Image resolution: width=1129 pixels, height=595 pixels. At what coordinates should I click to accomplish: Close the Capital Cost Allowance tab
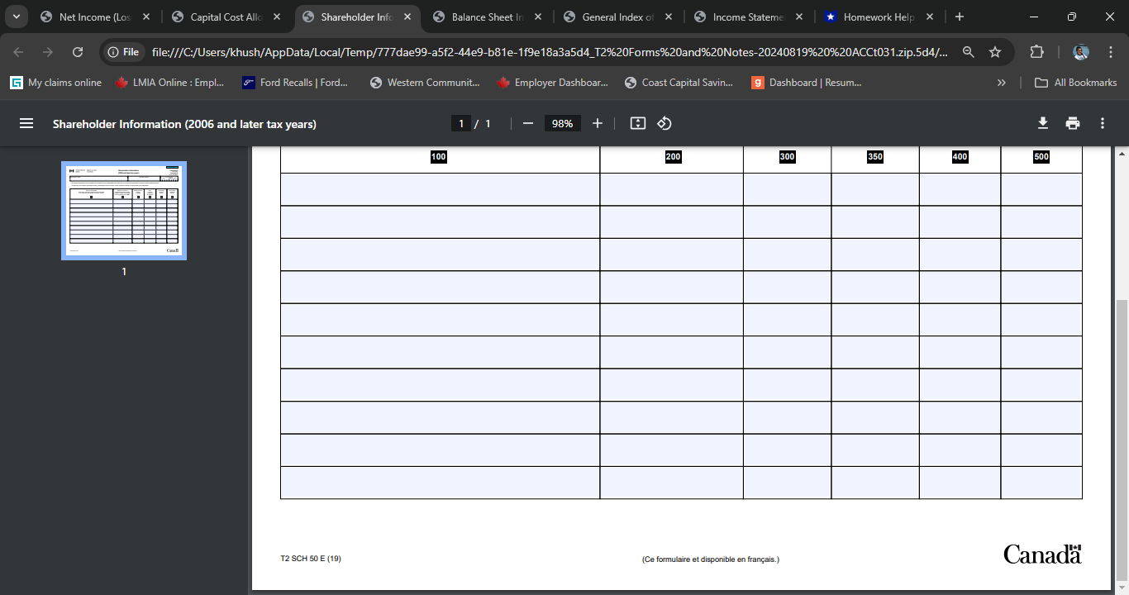tap(277, 17)
